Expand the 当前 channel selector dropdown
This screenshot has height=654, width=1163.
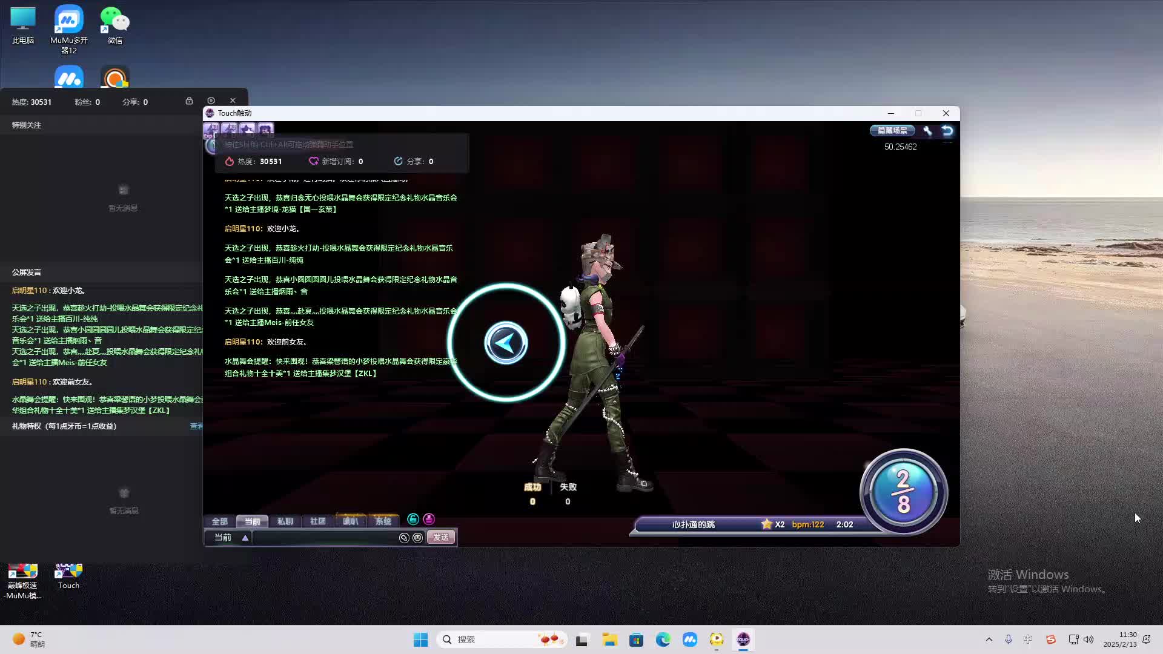click(x=245, y=538)
